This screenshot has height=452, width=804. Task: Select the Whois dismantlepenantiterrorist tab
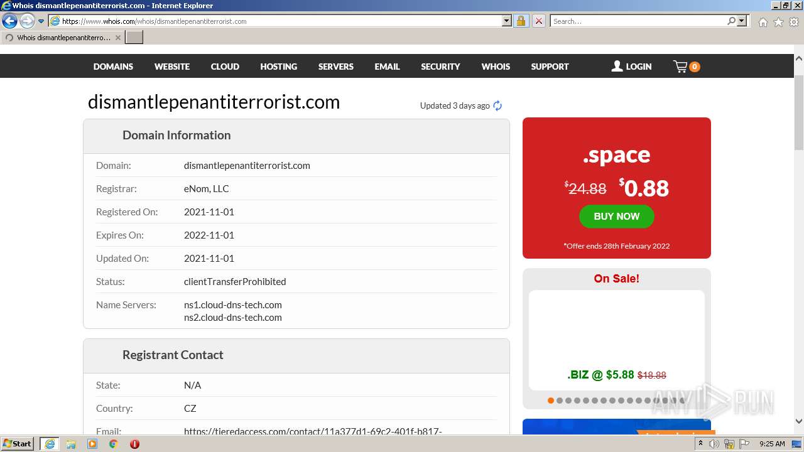click(x=62, y=38)
